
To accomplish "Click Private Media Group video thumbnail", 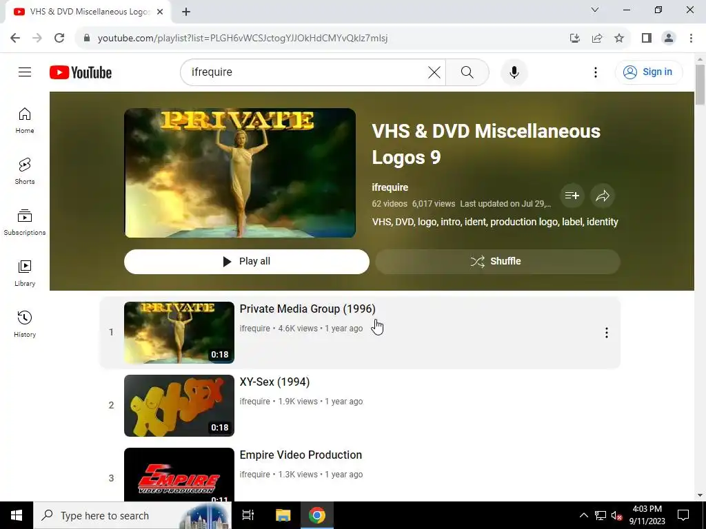I will 179,333.
